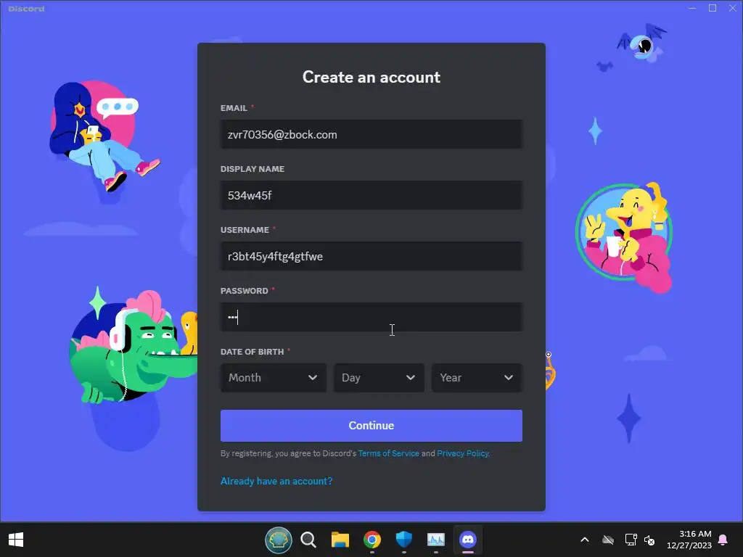Click the network display tray icon

pos(631,540)
